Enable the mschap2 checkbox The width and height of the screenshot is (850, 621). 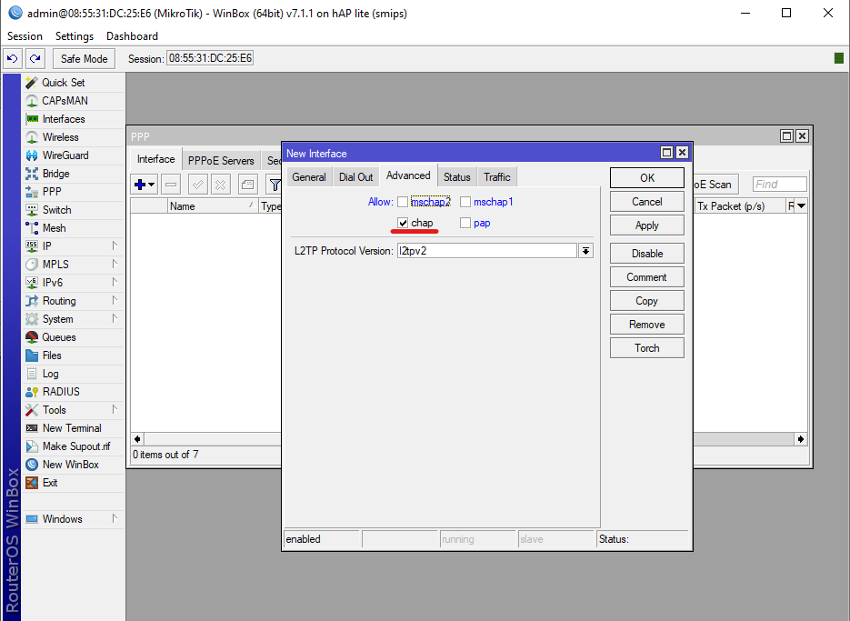(403, 202)
